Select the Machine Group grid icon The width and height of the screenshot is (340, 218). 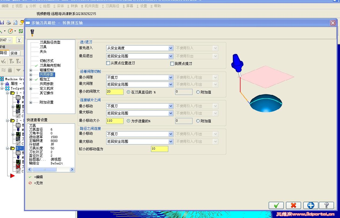[x=2, y=79]
